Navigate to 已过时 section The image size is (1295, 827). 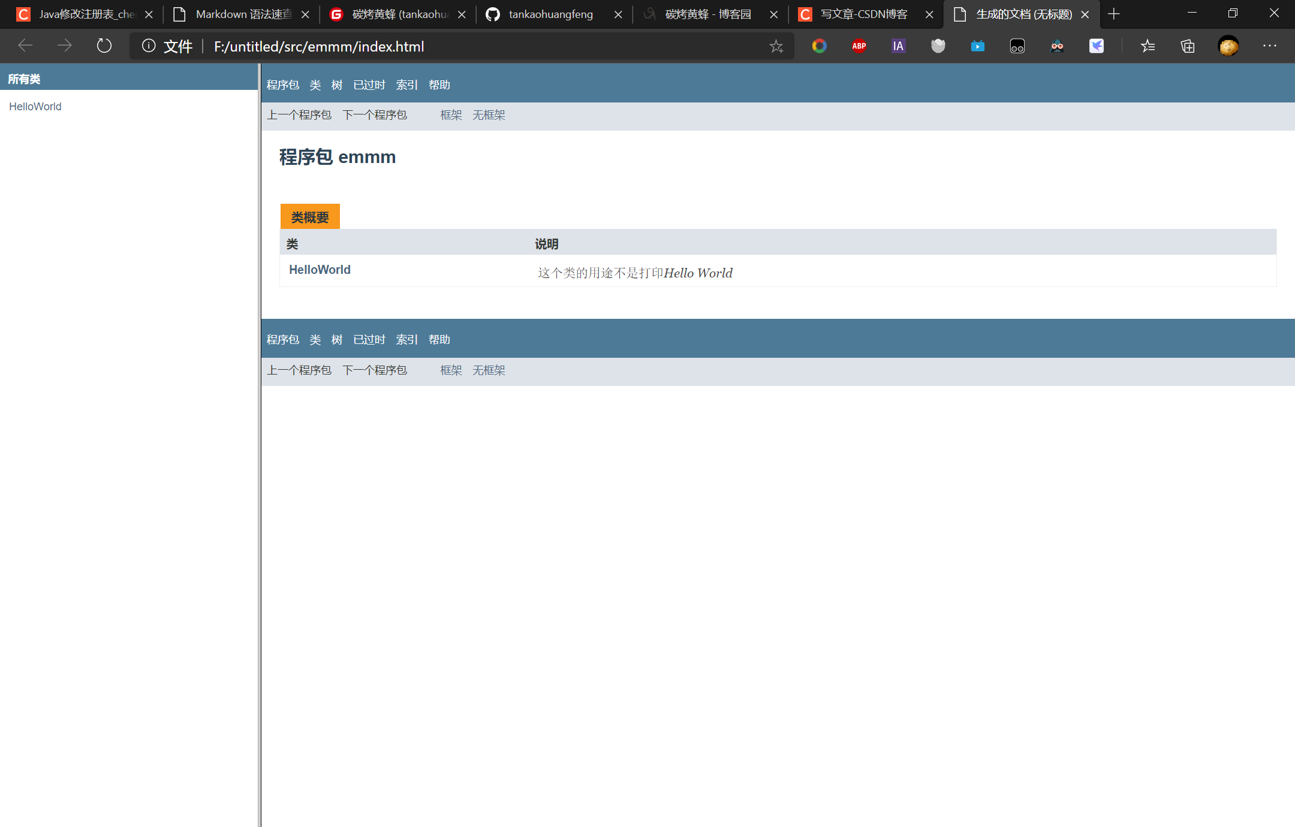click(x=367, y=84)
